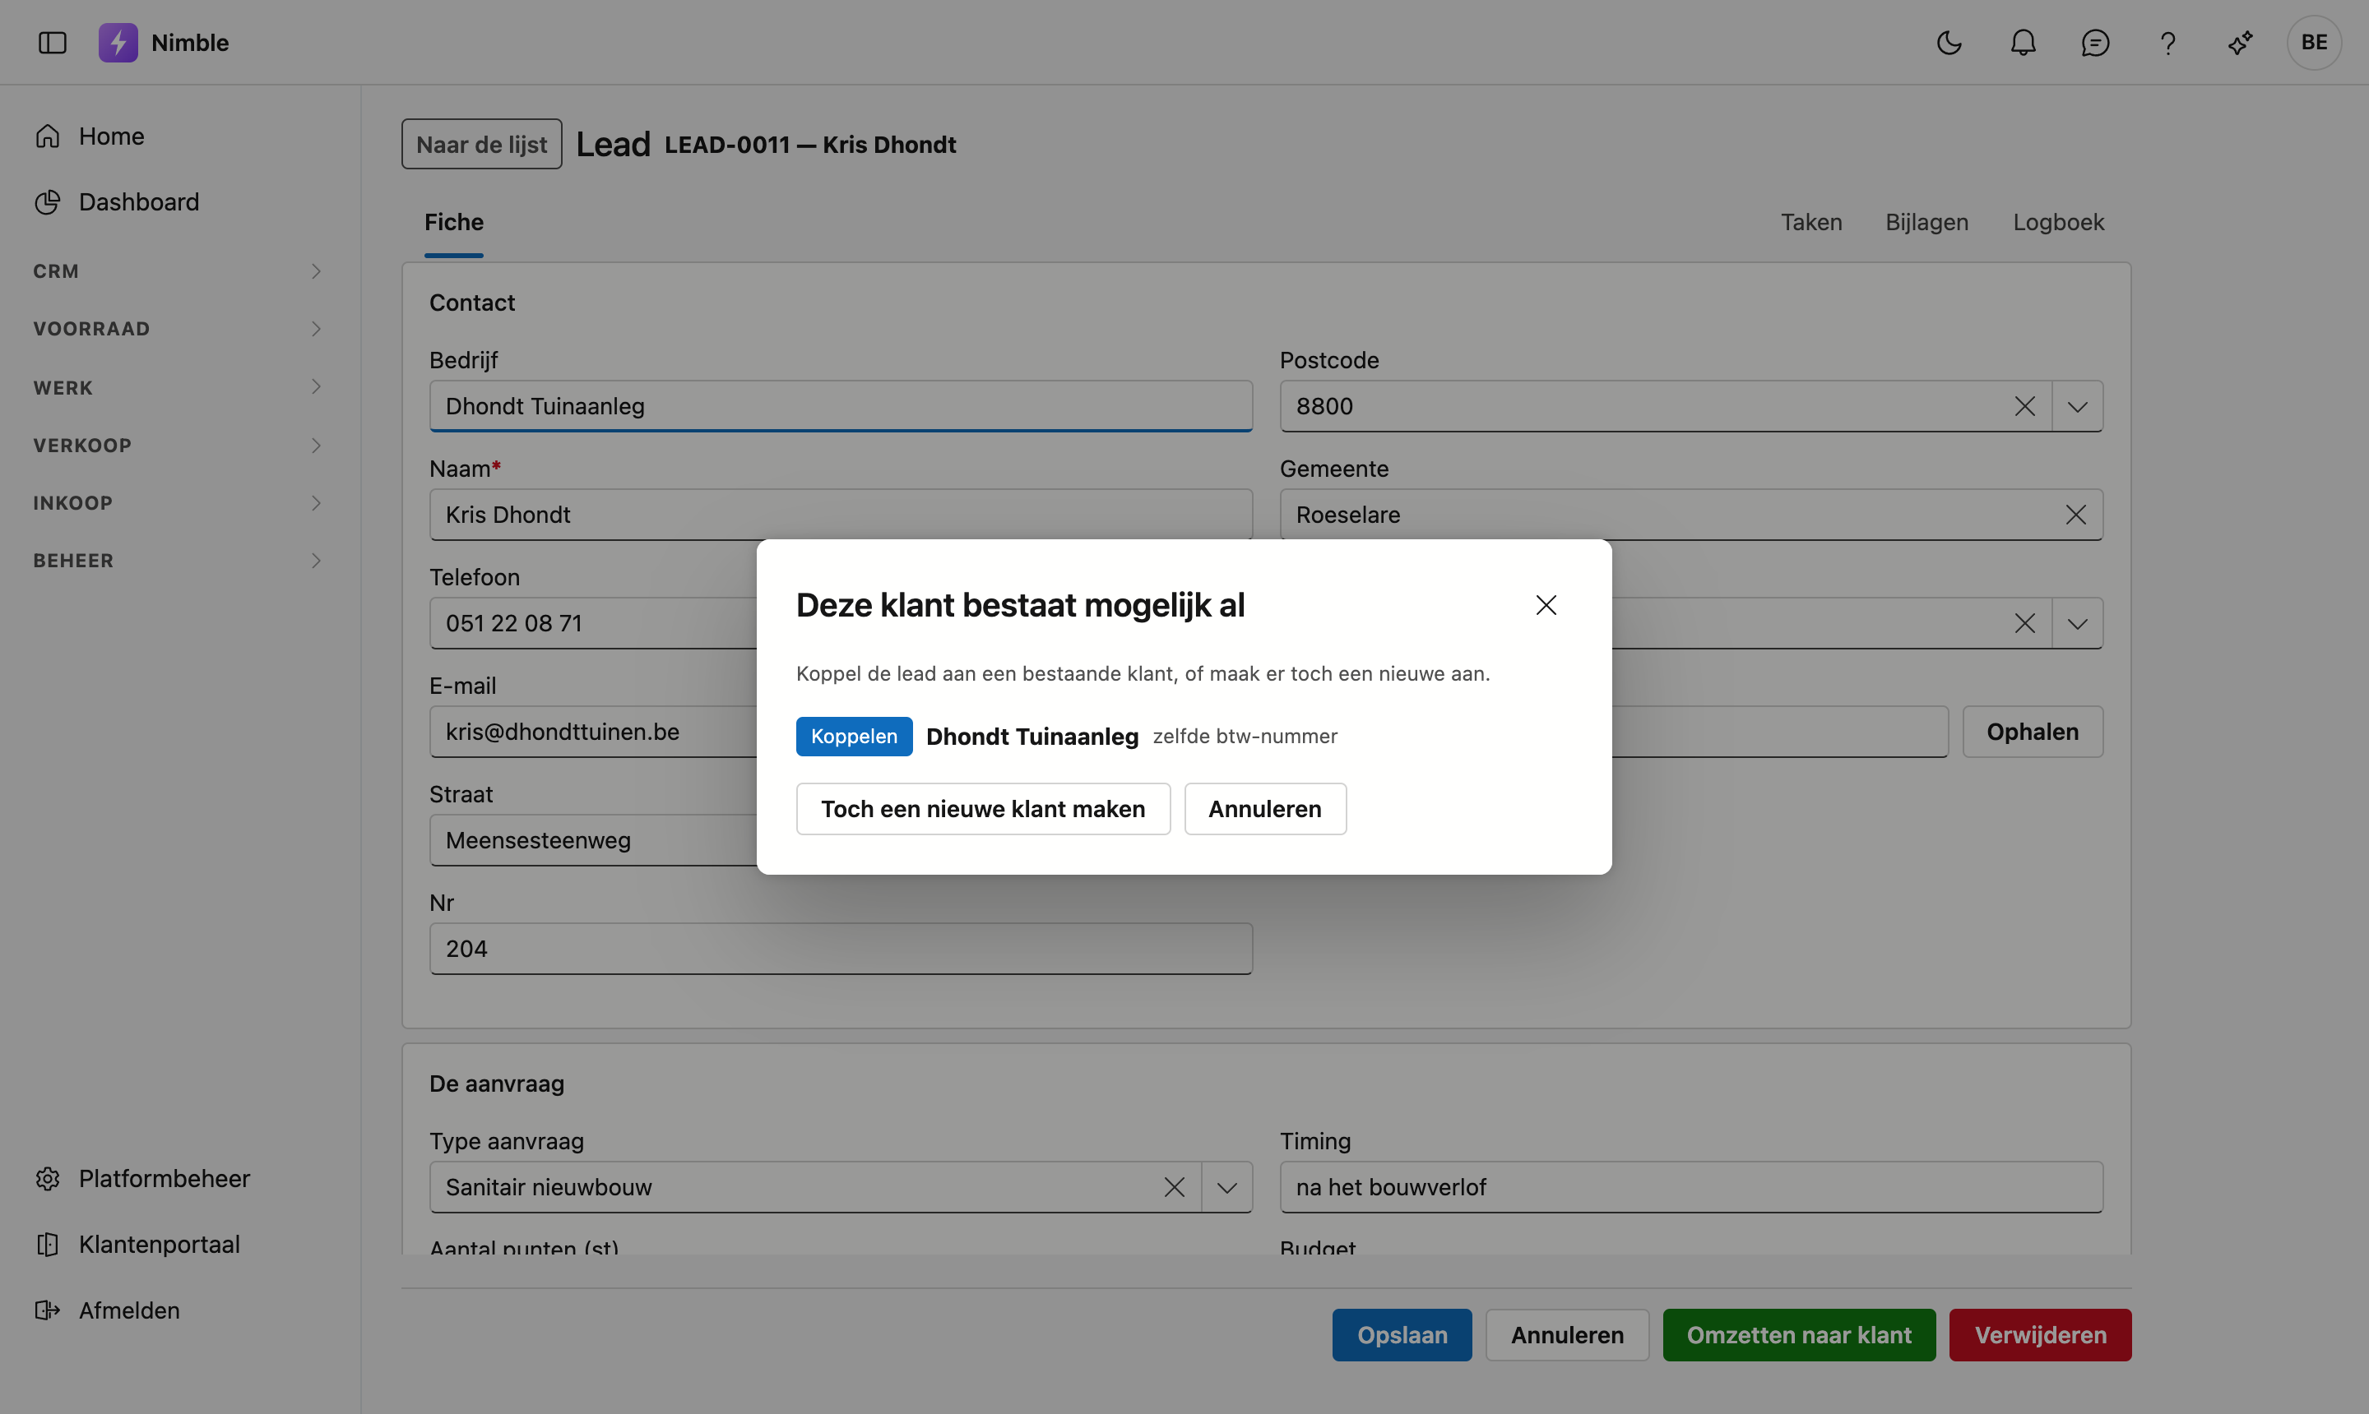Toggle the sidebar panel icon

[53, 42]
